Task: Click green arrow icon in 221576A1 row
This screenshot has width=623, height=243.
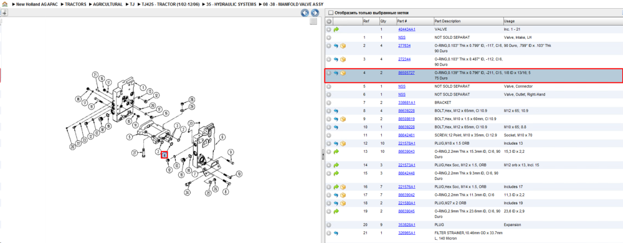Action: (336, 187)
